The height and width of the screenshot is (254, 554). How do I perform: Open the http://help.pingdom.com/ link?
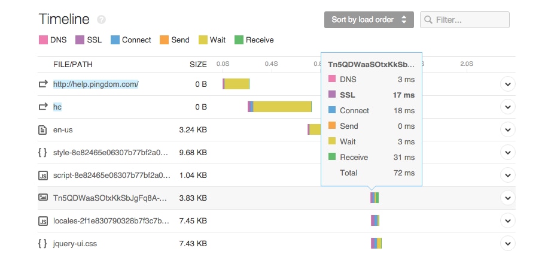click(96, 84)
